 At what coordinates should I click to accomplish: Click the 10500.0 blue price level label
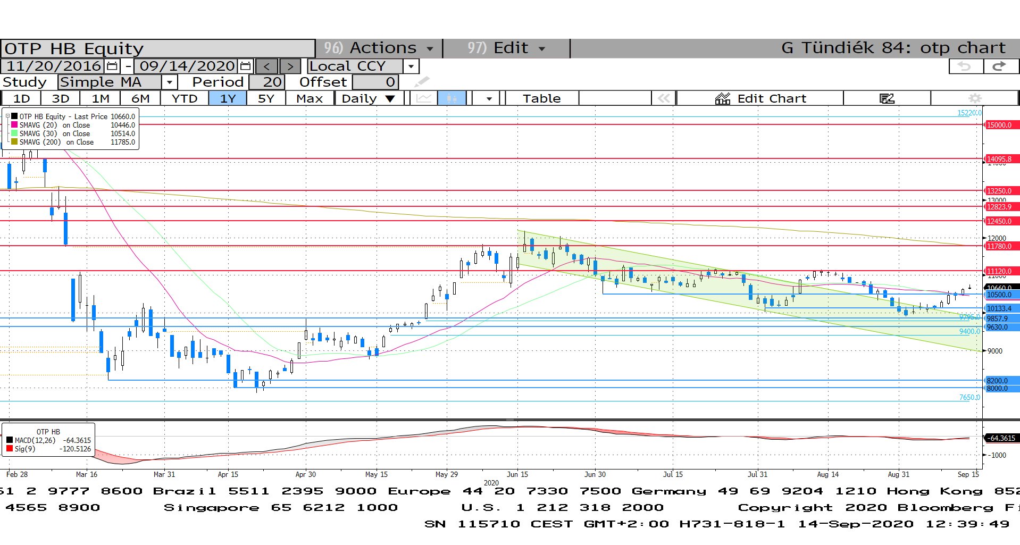click(x=1001, y=295)
